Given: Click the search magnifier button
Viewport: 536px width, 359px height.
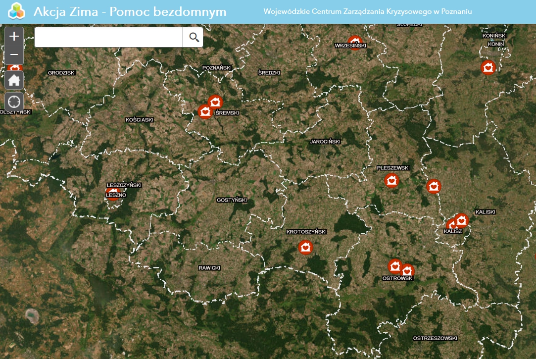Looking at the screenshot, I should 194,37.
